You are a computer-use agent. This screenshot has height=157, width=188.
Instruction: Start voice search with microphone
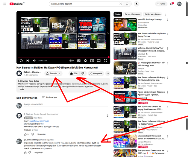(136, 4)
